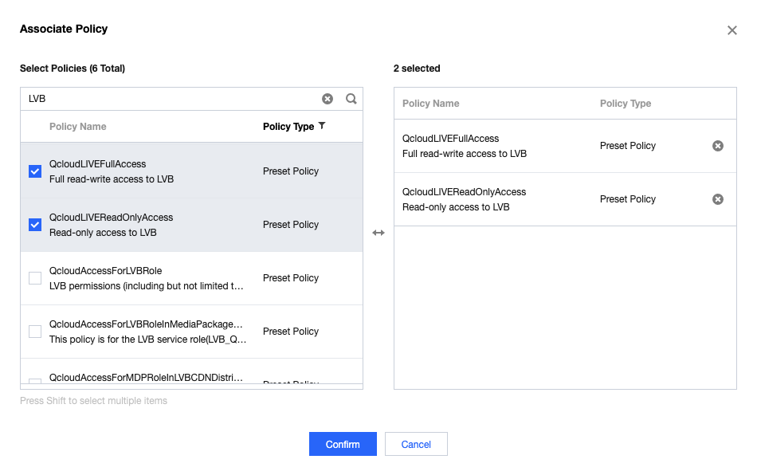The image size is (757, 475).
Task: Select the partially visible QcloudAccessForMDPRoleInLVBCDNDistri row
Action: (146, 378)
